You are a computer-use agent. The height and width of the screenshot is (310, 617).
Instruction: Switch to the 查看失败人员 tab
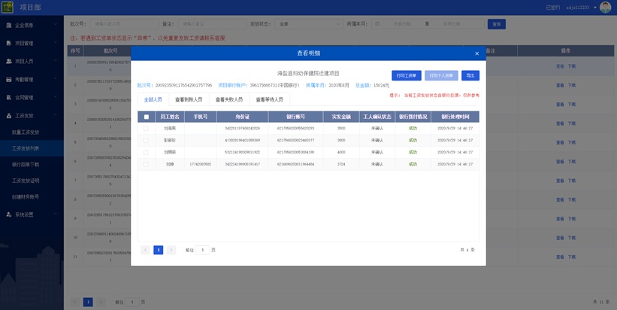tap(228, 99)
